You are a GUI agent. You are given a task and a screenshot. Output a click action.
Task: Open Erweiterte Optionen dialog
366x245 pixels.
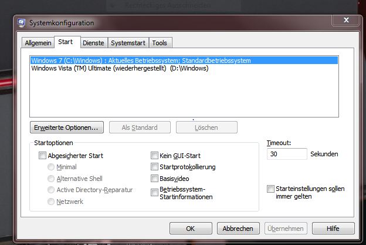pyautogui.click(x=67, y=127)
